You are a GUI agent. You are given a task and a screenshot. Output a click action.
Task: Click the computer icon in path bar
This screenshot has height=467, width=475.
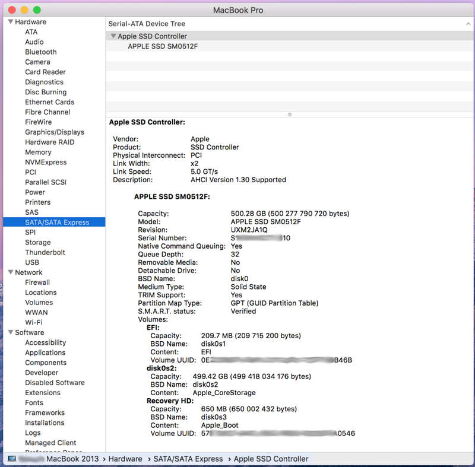[x=12, y=459]
